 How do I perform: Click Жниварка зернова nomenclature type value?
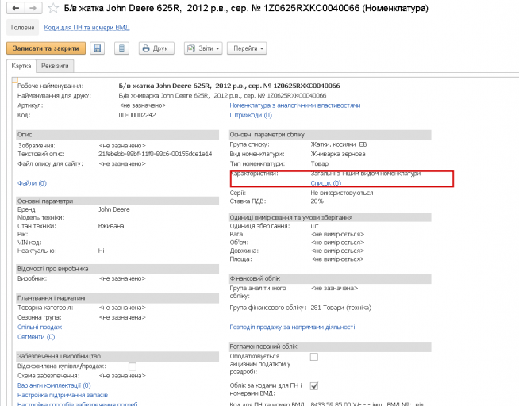click(338, 154)
